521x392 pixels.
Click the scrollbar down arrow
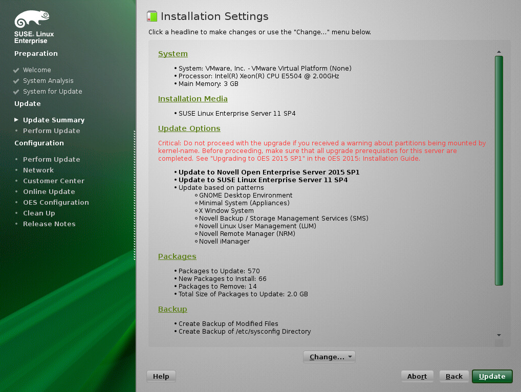pyautogui.click(x=499, y=335)
